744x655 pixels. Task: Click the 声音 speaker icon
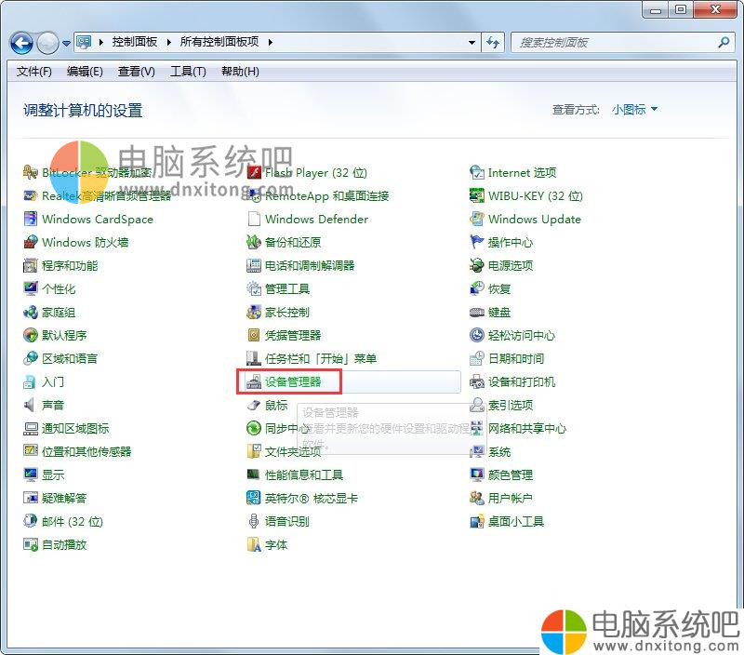pyautogui.click(x=31, y=405)
